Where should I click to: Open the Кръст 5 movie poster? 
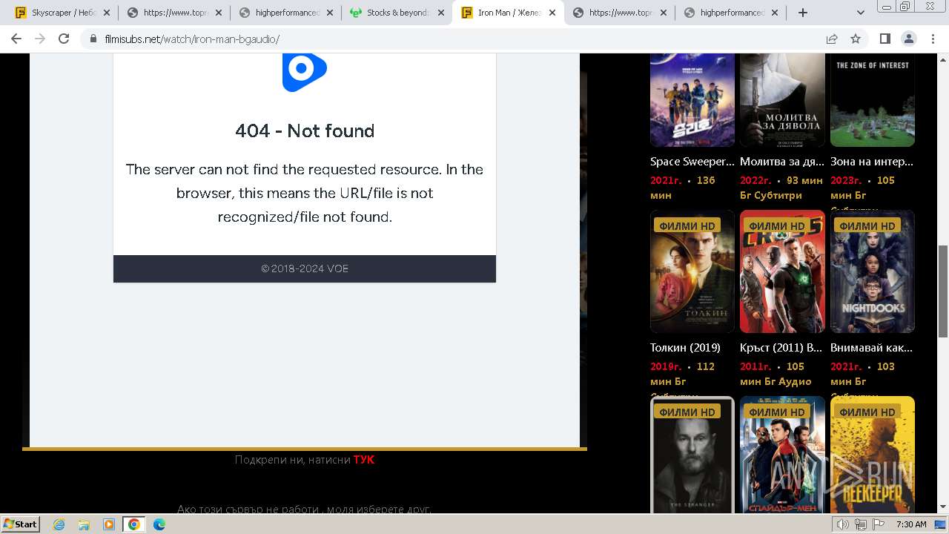(x=782, y=271)
